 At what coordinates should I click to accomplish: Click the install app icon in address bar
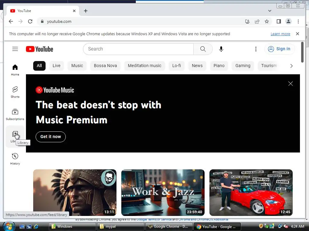[x=247, y=21]
